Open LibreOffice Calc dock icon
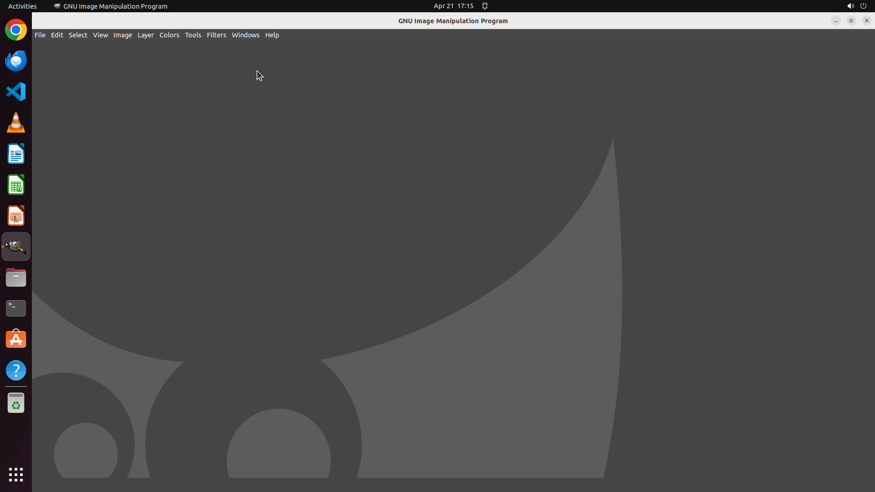875x492 pixels. tap(16, 185)
